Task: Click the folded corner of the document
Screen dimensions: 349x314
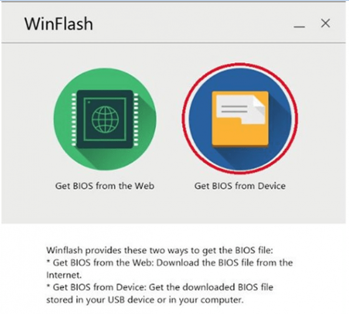Action: coord(259,105)
